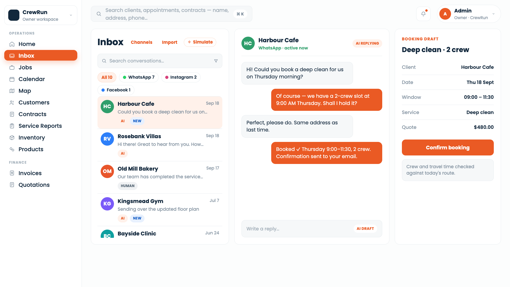The image size is (510, 287).
Task: Open the Rosebank Villas conversation
Action: [x=160, y=145]
